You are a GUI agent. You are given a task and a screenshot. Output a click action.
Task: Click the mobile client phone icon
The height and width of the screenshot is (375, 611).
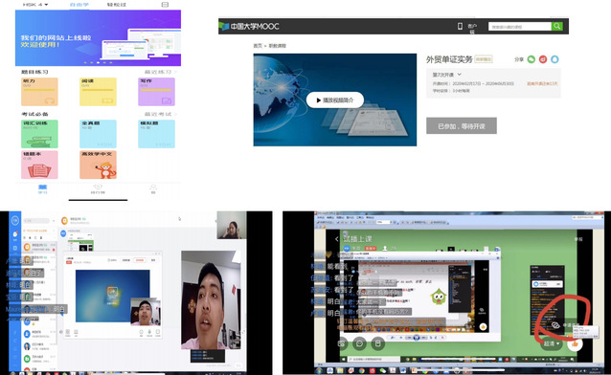[x=460, y=26]
